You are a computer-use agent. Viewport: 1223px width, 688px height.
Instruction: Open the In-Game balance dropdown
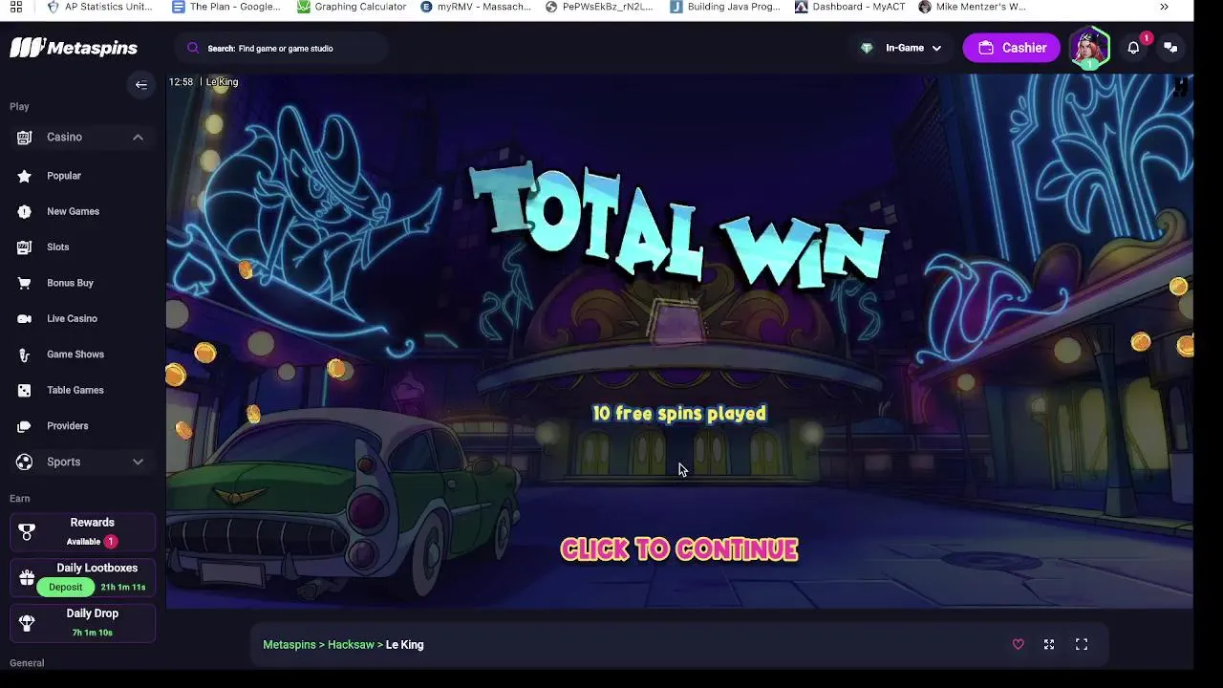tap(902, 48)
